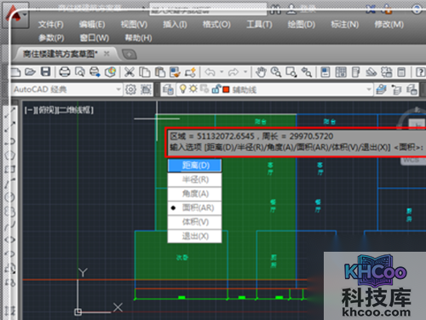Open the DesignCenter icon

tap(341, 72)
